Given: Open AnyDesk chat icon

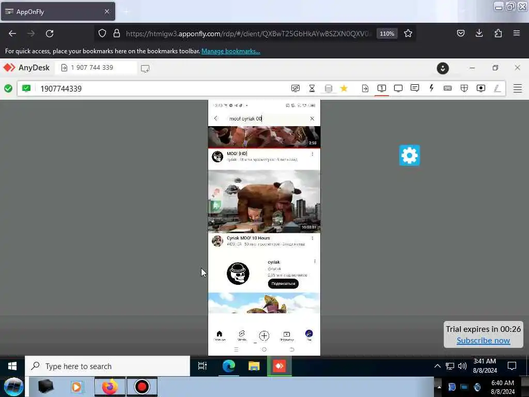Looking at the screenshot, I should [415, 88].
